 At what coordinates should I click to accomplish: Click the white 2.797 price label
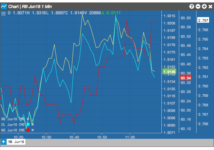pyautogui.click(x=203, y=20)
